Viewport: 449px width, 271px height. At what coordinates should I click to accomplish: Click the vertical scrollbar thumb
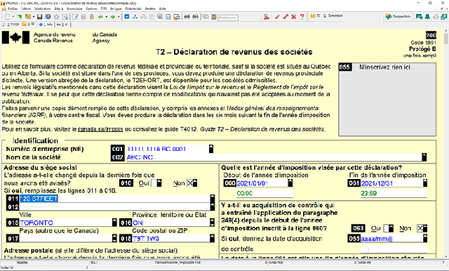click(x=446, y=39)
